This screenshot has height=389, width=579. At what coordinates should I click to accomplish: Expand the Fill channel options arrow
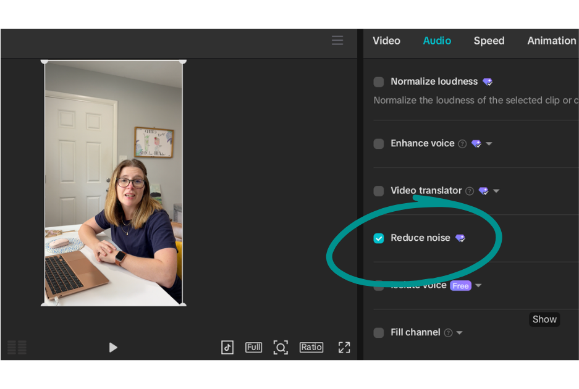coord(459,333)
